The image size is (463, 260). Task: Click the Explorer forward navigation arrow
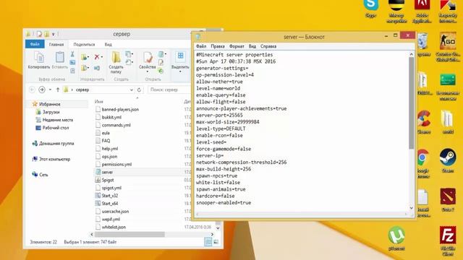pos(42,90)
